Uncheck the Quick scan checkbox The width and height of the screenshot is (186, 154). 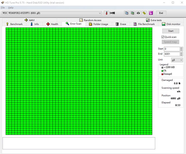pyautogui.click(x=163, y=37)
